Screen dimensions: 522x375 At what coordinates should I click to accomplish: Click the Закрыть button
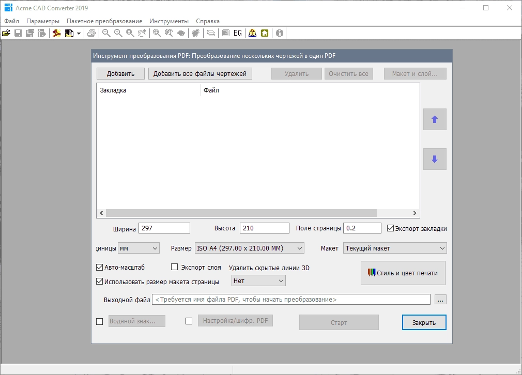coord(424,322)
